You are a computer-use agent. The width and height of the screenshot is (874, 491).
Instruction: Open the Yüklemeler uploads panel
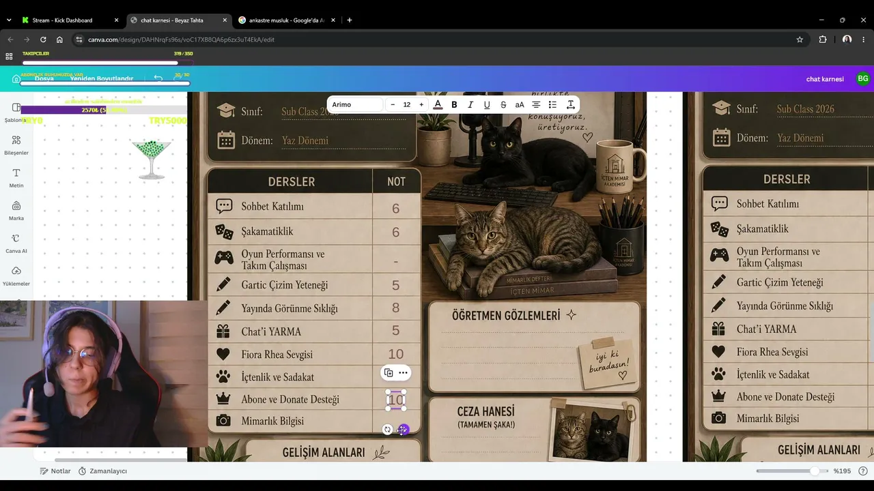(x=16, y=276)
